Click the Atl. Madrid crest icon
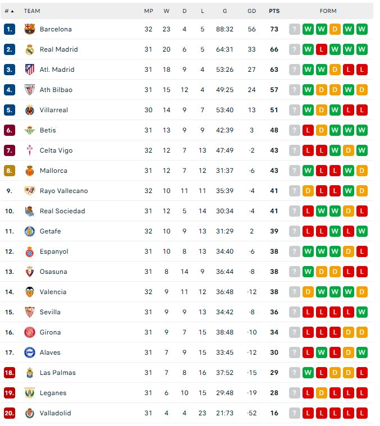The height and width of the screenshot is (426, 380). point(30,70)
